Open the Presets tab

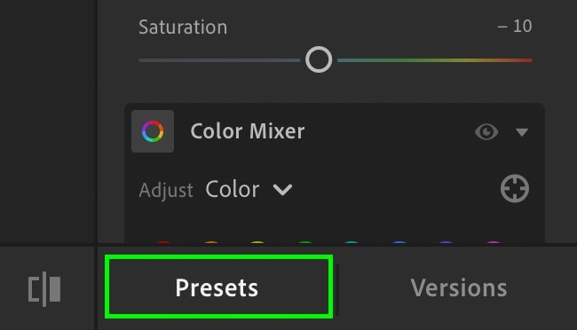pos(219,287)
